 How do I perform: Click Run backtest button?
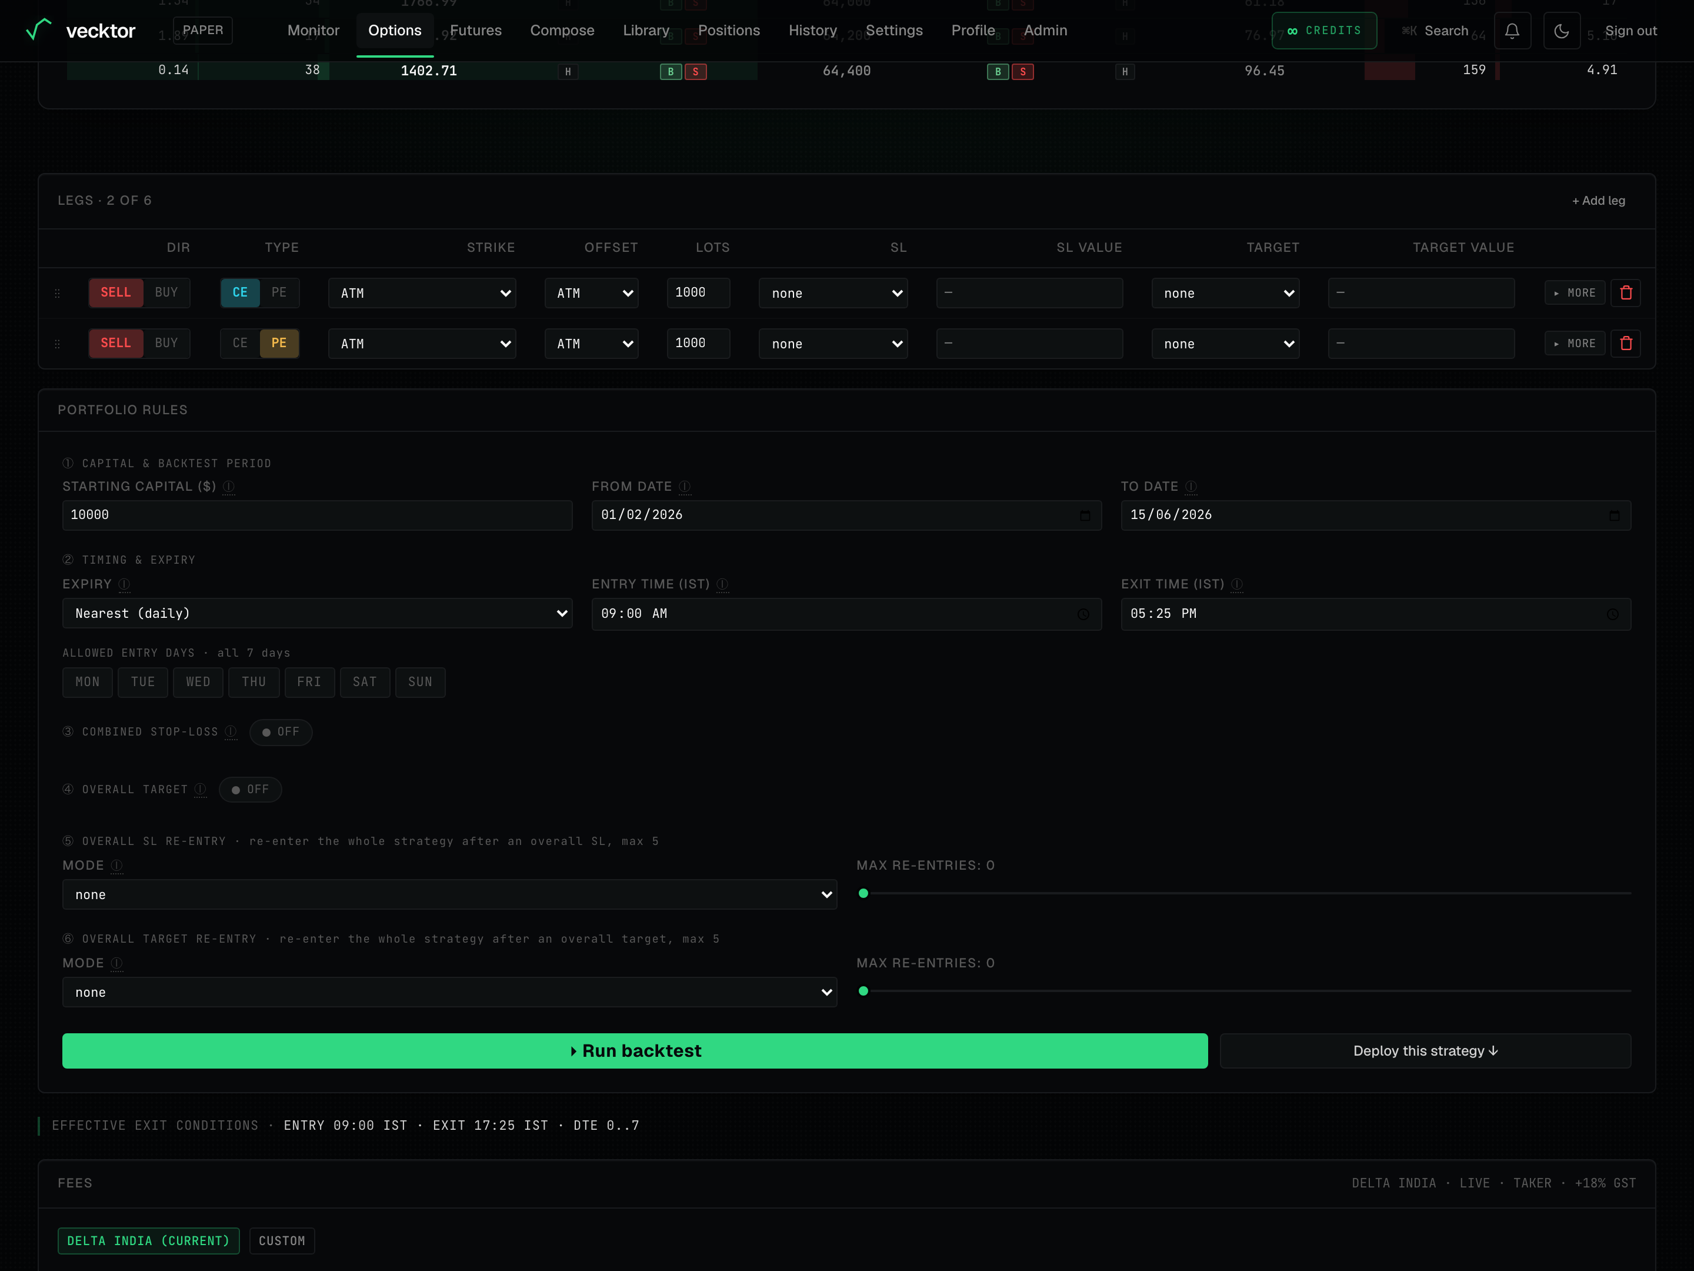point(635,1050)
